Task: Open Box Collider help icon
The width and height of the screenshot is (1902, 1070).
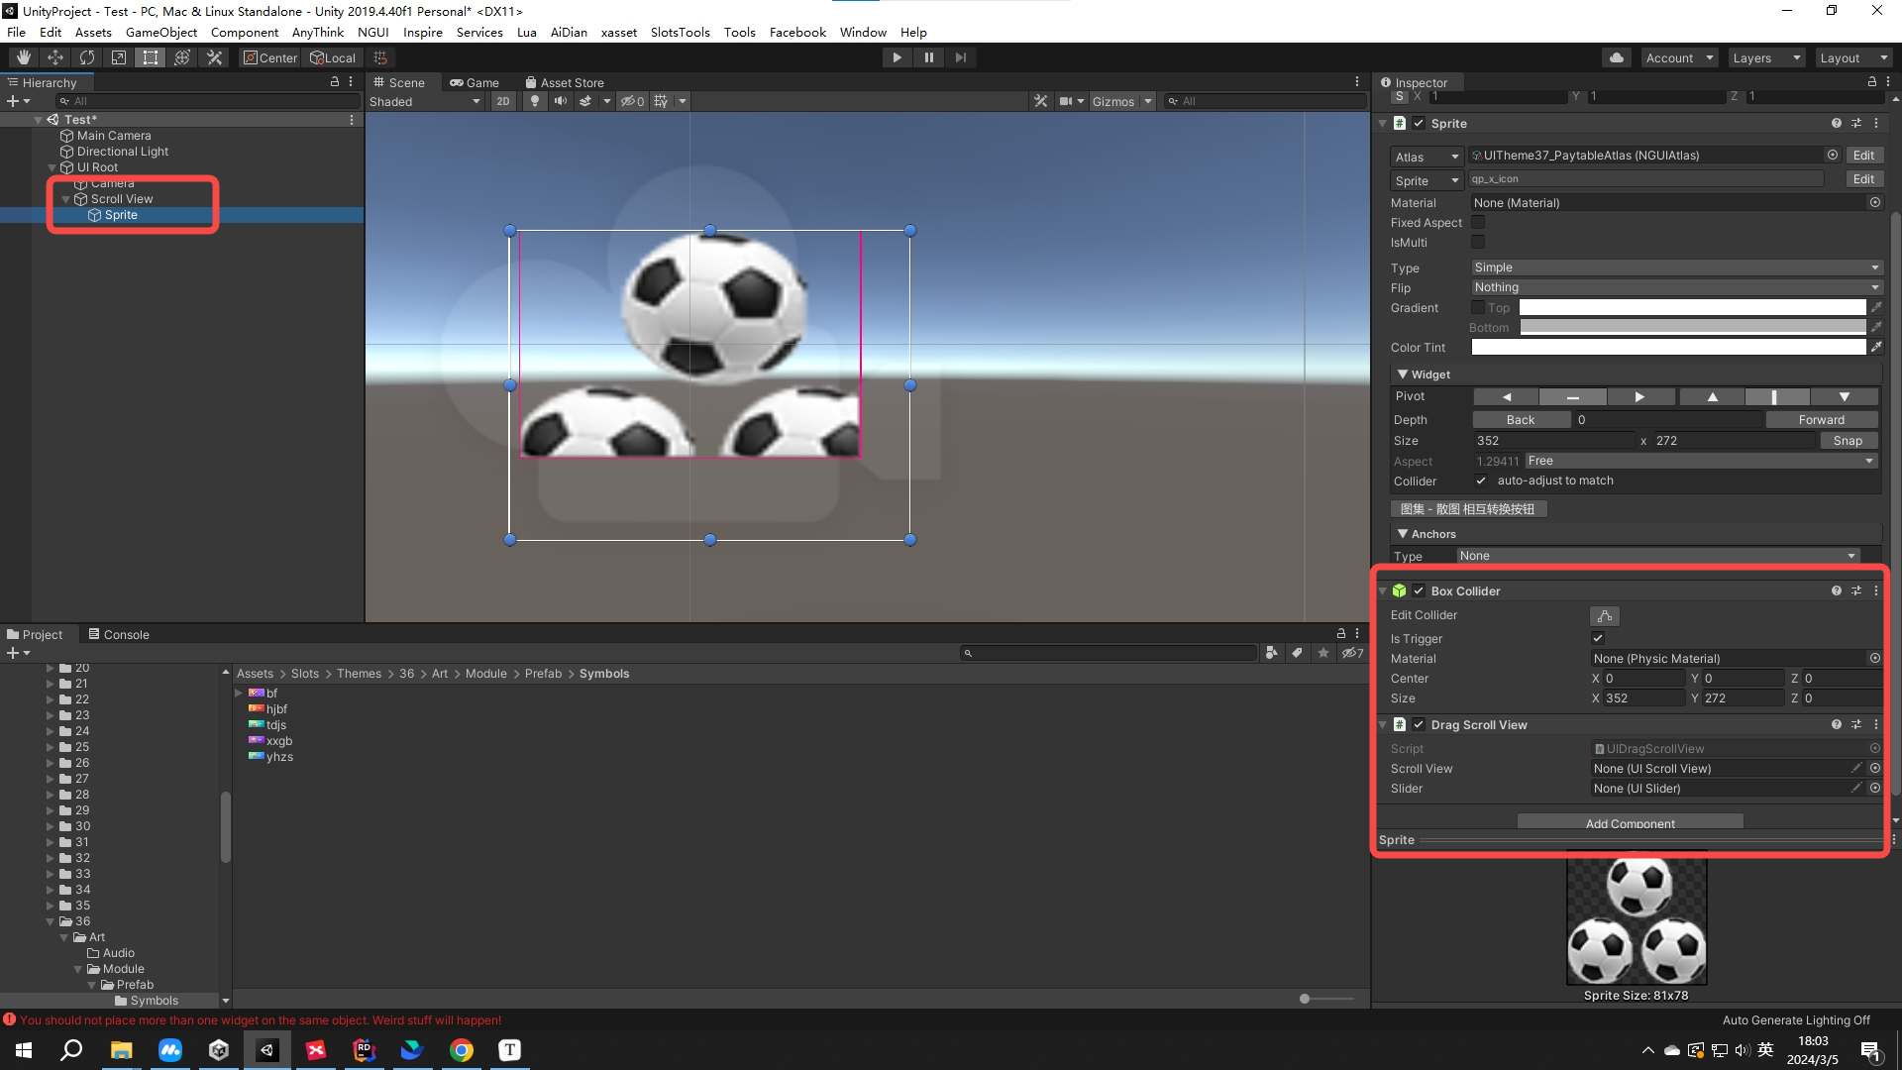Action: click(1837, 590)
